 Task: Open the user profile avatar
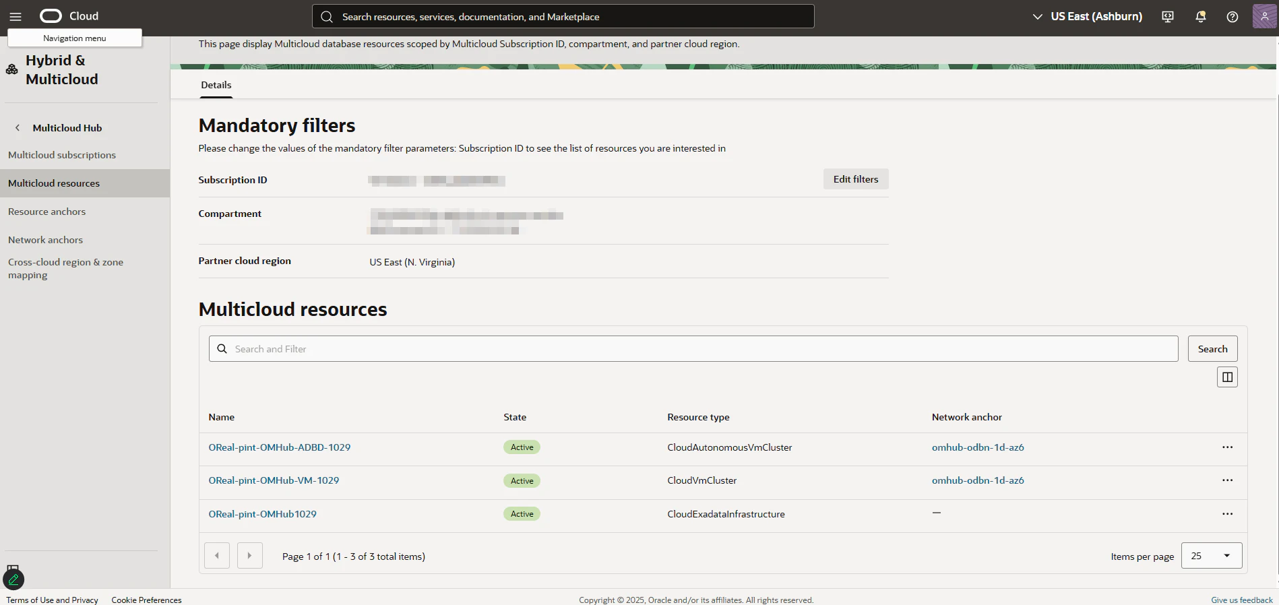pos(1264,16)
